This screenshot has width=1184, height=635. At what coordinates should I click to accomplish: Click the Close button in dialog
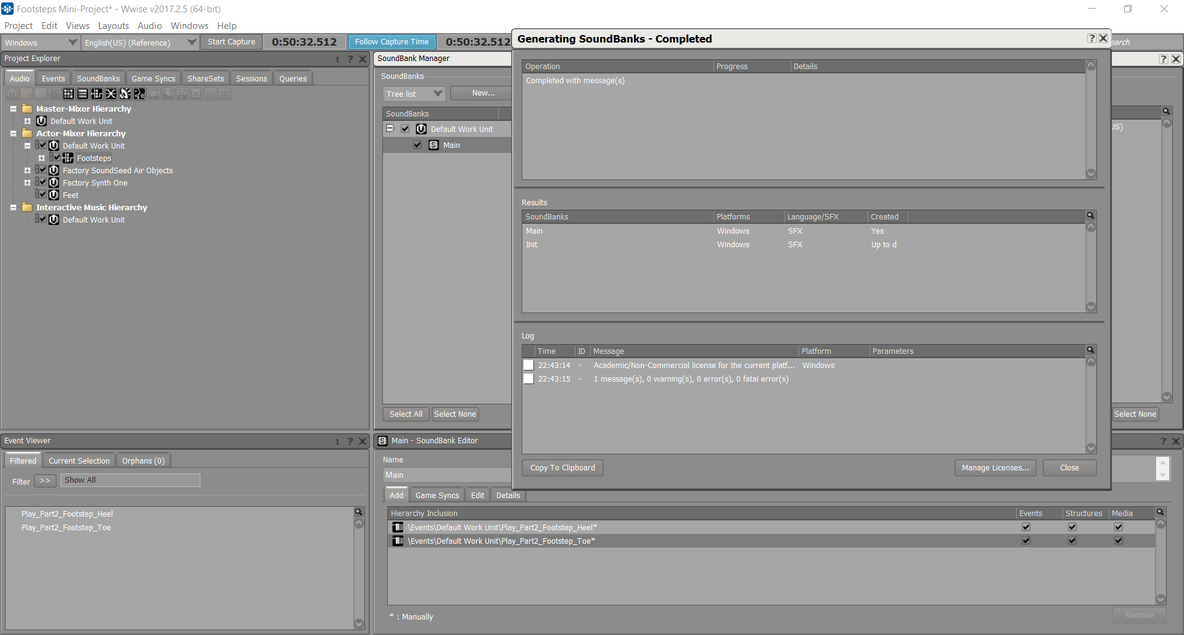pos(1069,468)
